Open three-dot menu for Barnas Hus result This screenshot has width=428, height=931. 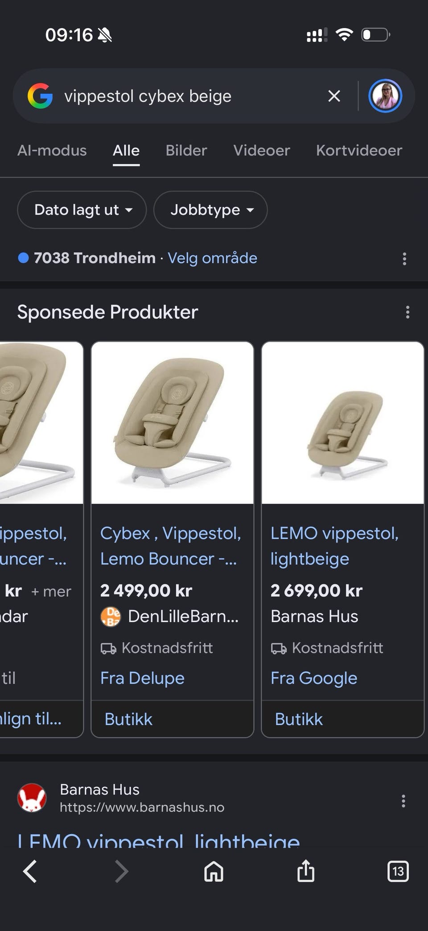coord(403,801)
